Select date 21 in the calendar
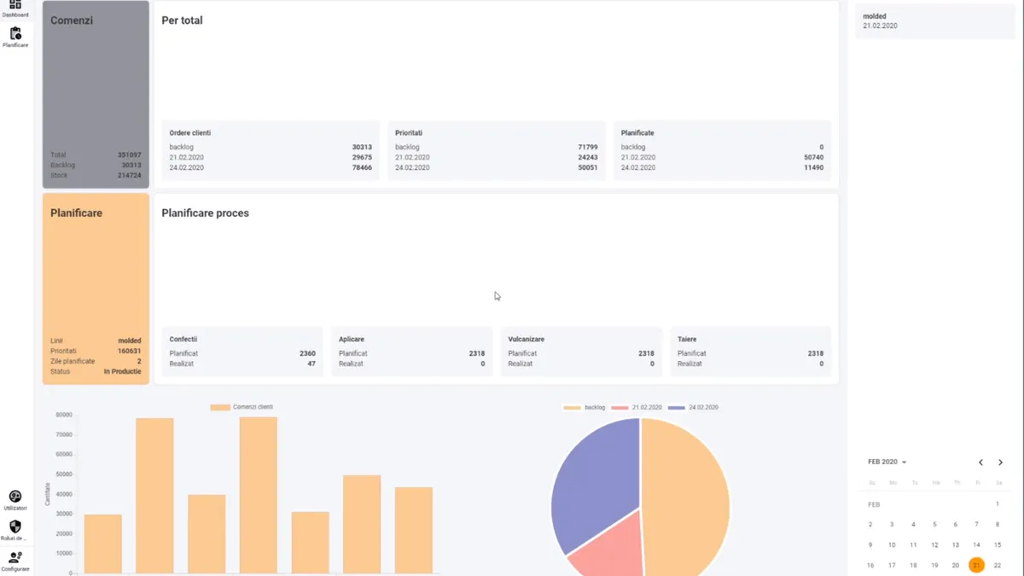Image resolution: width=1024 pixels, height=576 pixels. coord(976,565)
